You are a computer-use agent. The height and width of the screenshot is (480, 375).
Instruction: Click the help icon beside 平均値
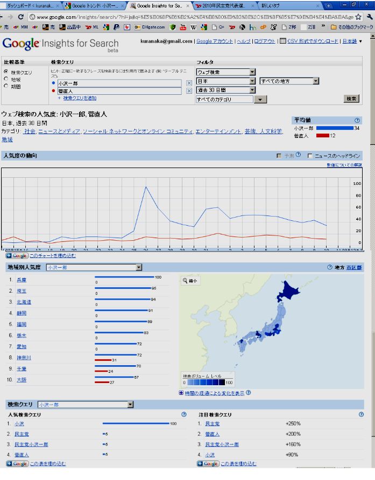(357, 120)
